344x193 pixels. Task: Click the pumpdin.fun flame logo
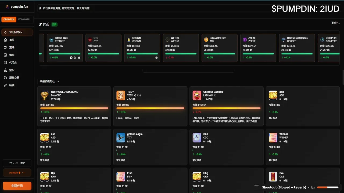point(7,7)
